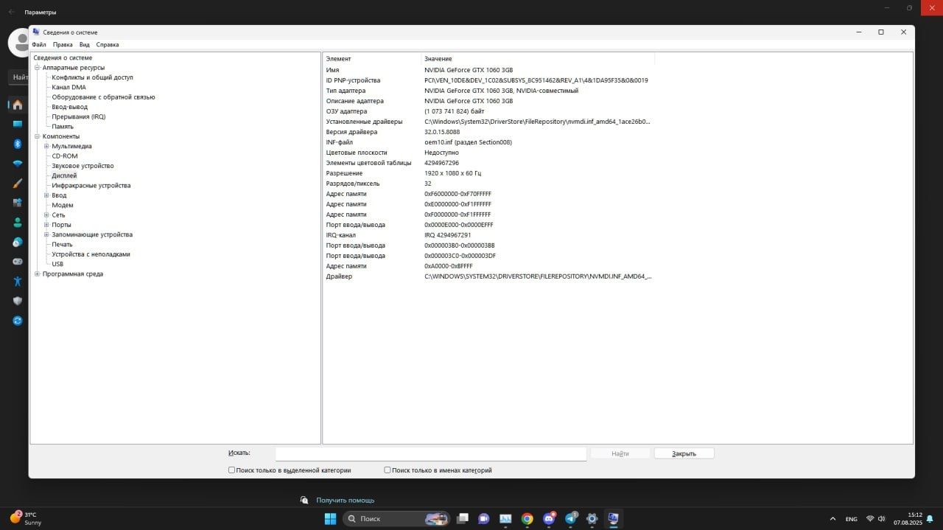The image size is (943, 530).
Task: Open notifications bell icon
Action: click(x=931, y=519)
